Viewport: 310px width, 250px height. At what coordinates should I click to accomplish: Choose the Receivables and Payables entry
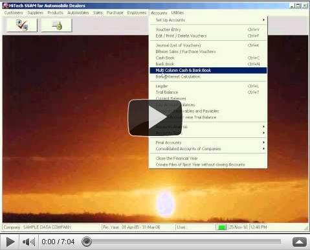point(208,111)
